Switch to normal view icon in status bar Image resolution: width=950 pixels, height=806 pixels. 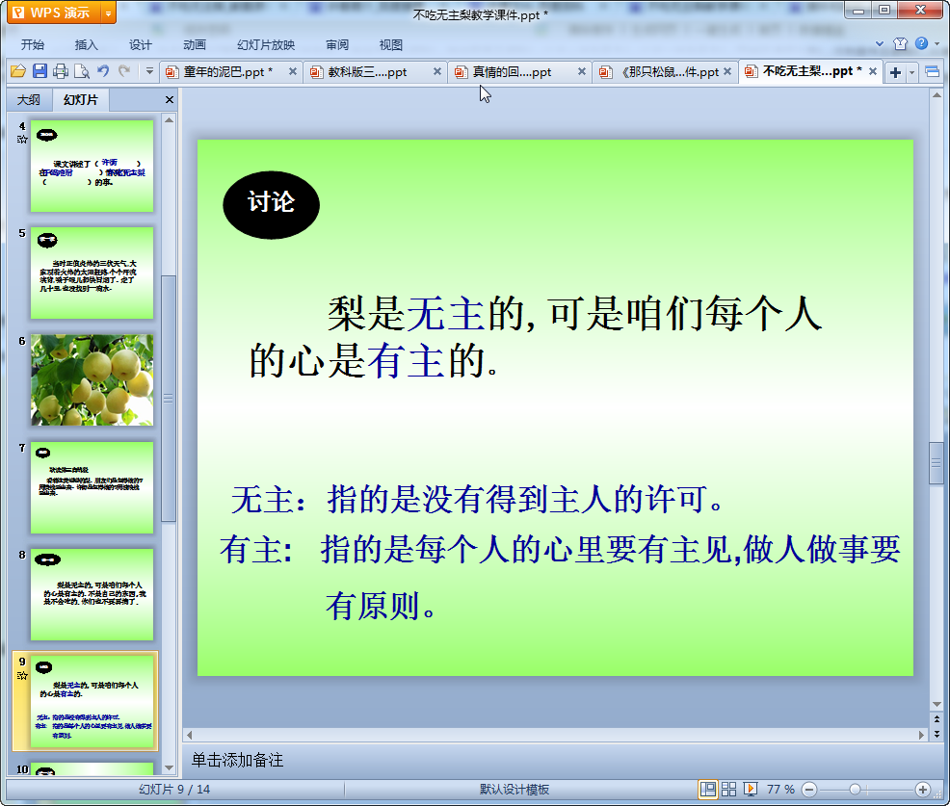tap(707, 789)
